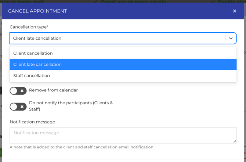The image size is (246, 162).
Task: Choose Client late cancellation option
Action: pyautogui.click(x=123, y=64)
